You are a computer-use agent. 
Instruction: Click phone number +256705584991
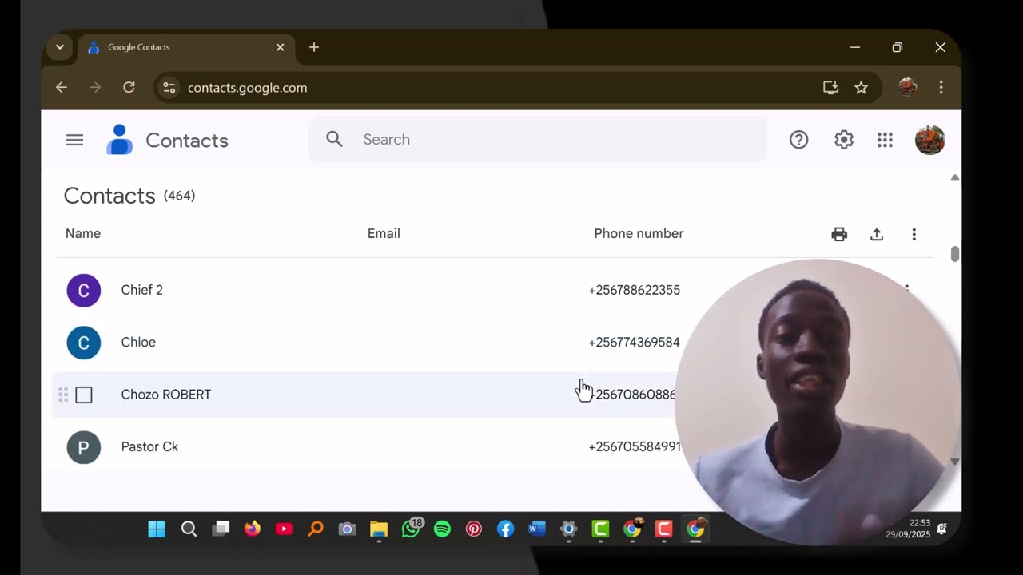click(x=634, y=446)
